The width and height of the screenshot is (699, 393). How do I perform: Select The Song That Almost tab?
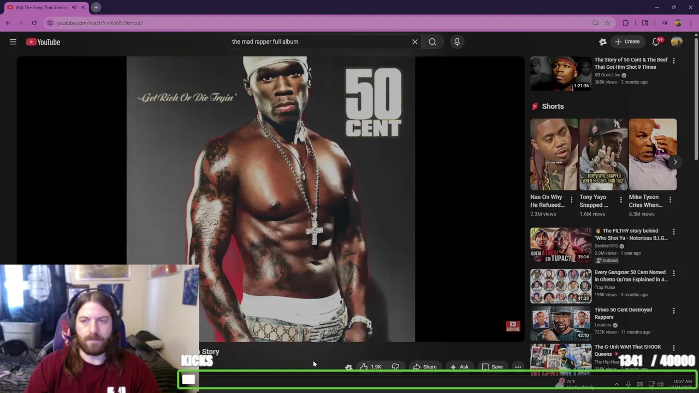tap(41, 7)
